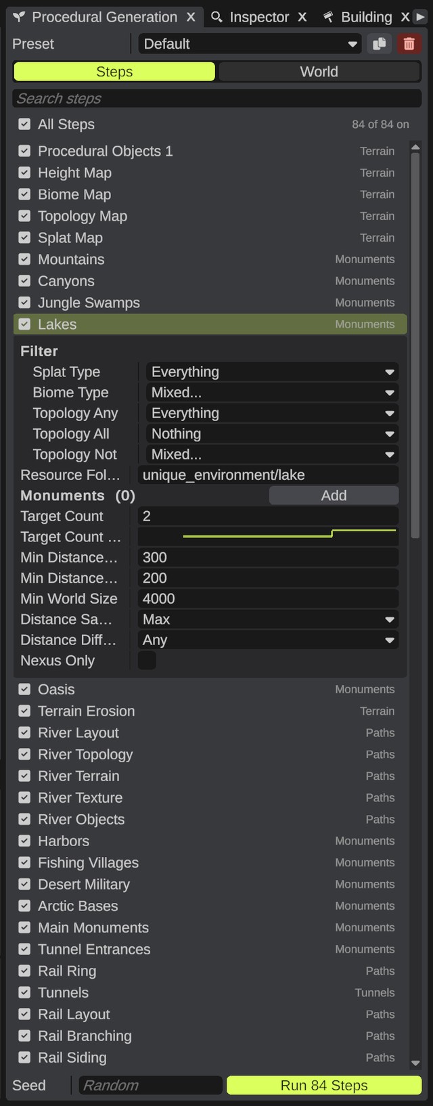Open the Topology Not dropdown

pos(271,454)
